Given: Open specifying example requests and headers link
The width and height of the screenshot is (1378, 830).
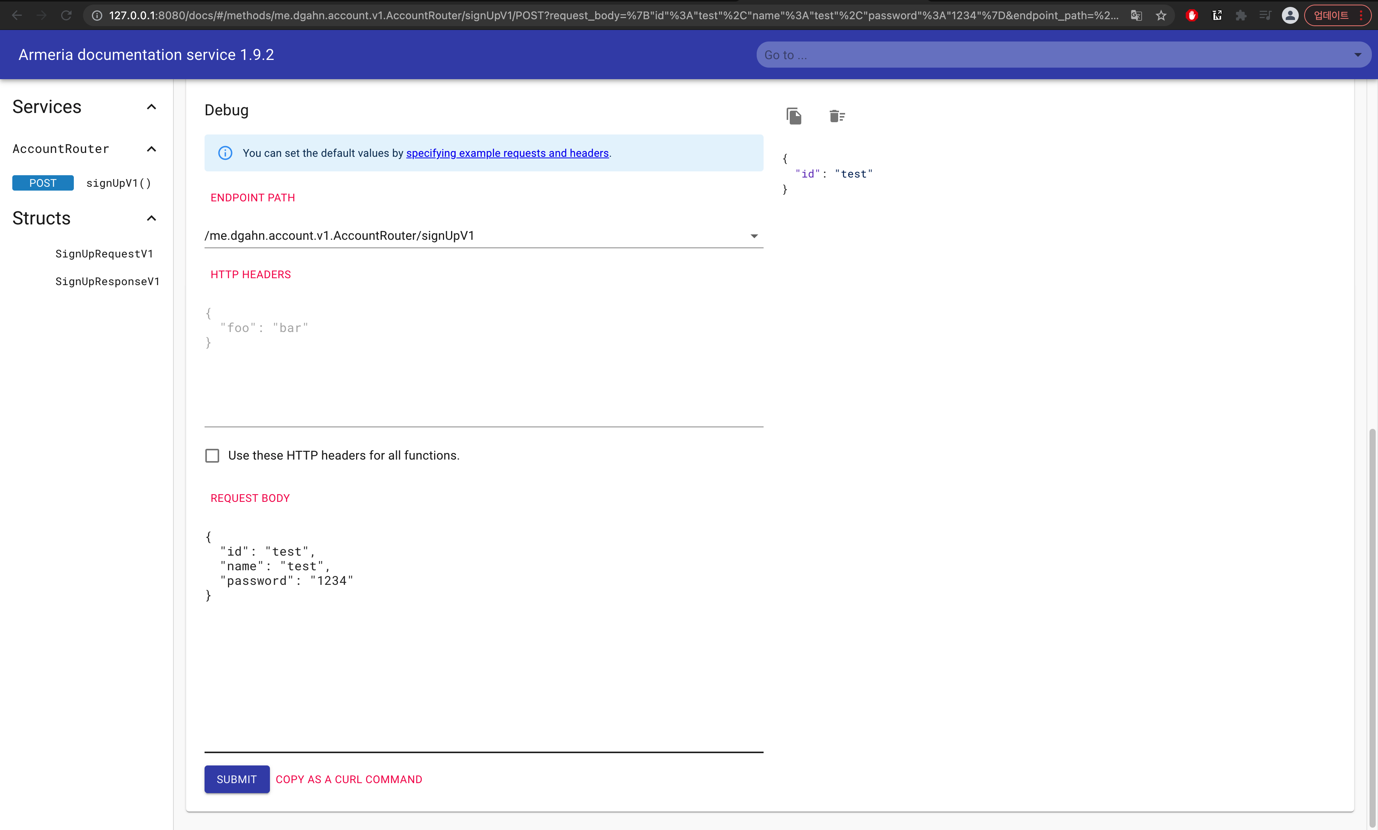Looking at the screenshot, I should click(507, 153).
